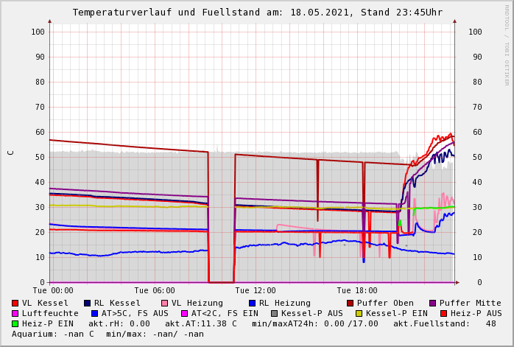
Task: Click the left axis value 100
Action: coord(38,32)
